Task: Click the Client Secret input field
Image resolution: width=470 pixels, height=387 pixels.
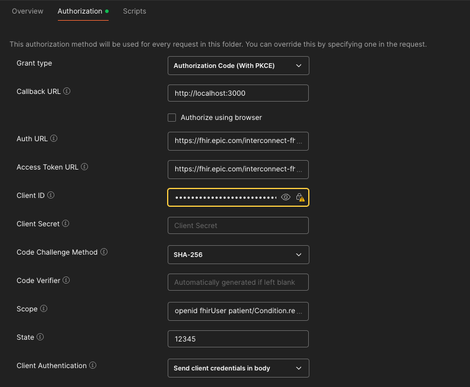Action: click(x=239, y=226)
